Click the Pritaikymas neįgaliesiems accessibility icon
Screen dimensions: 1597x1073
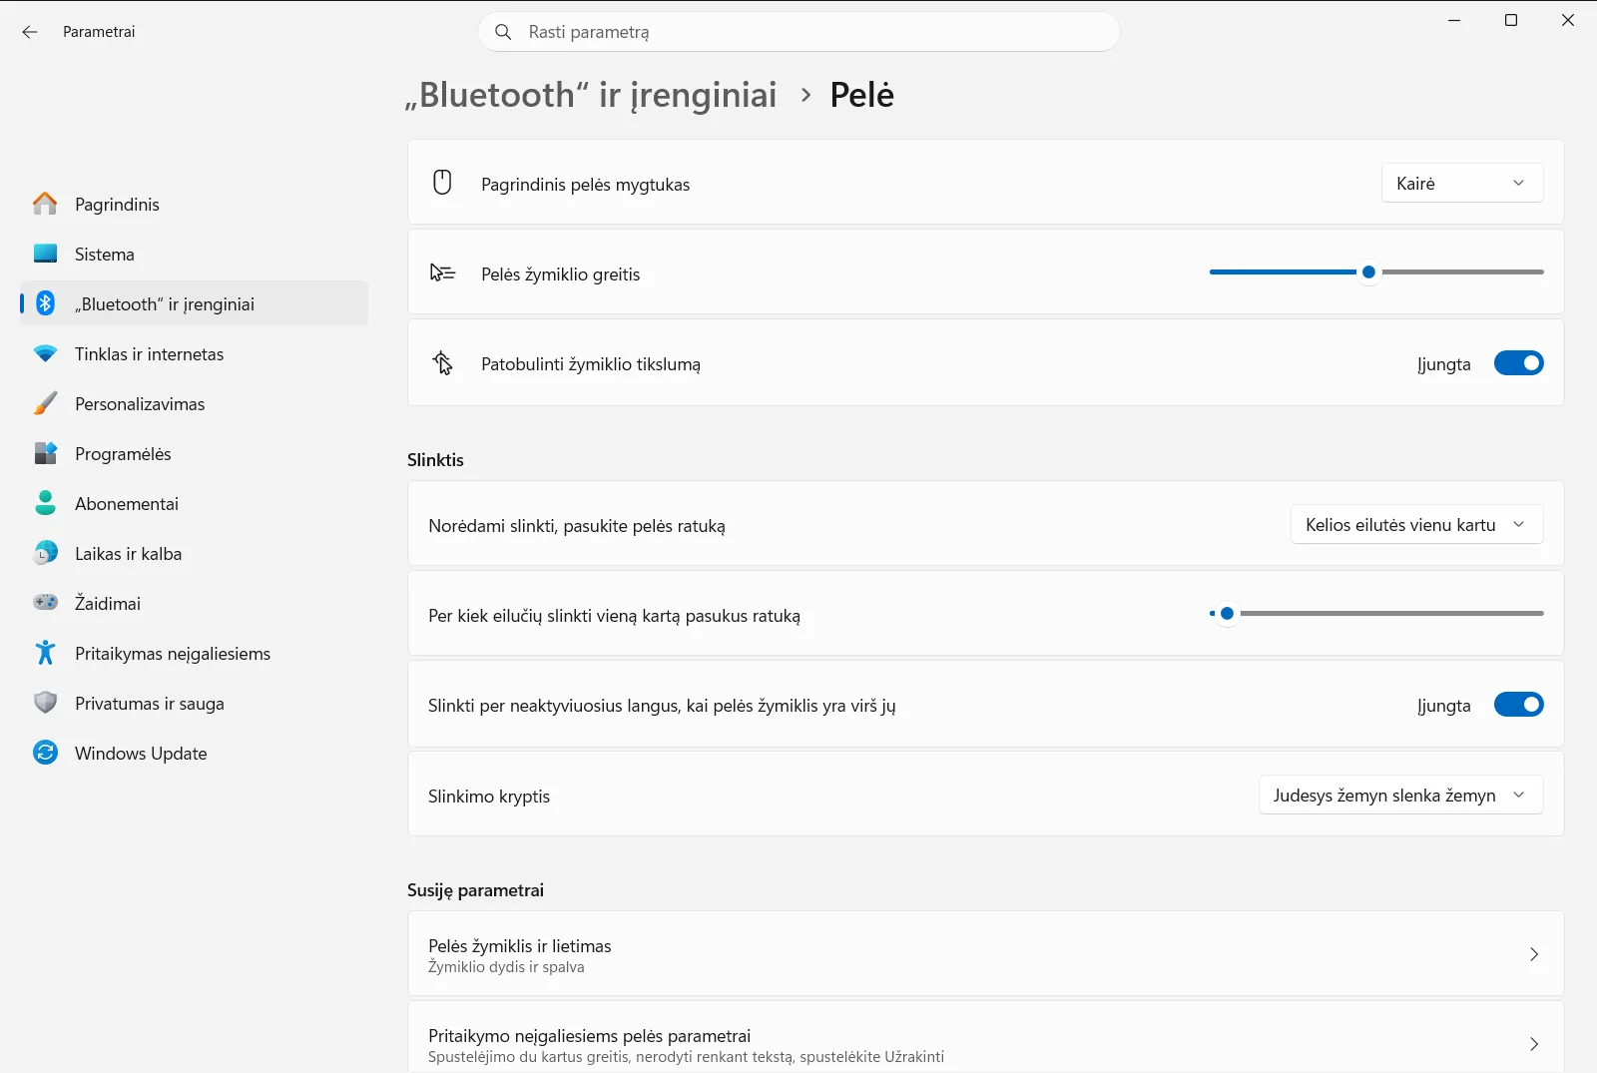[45, 653]
